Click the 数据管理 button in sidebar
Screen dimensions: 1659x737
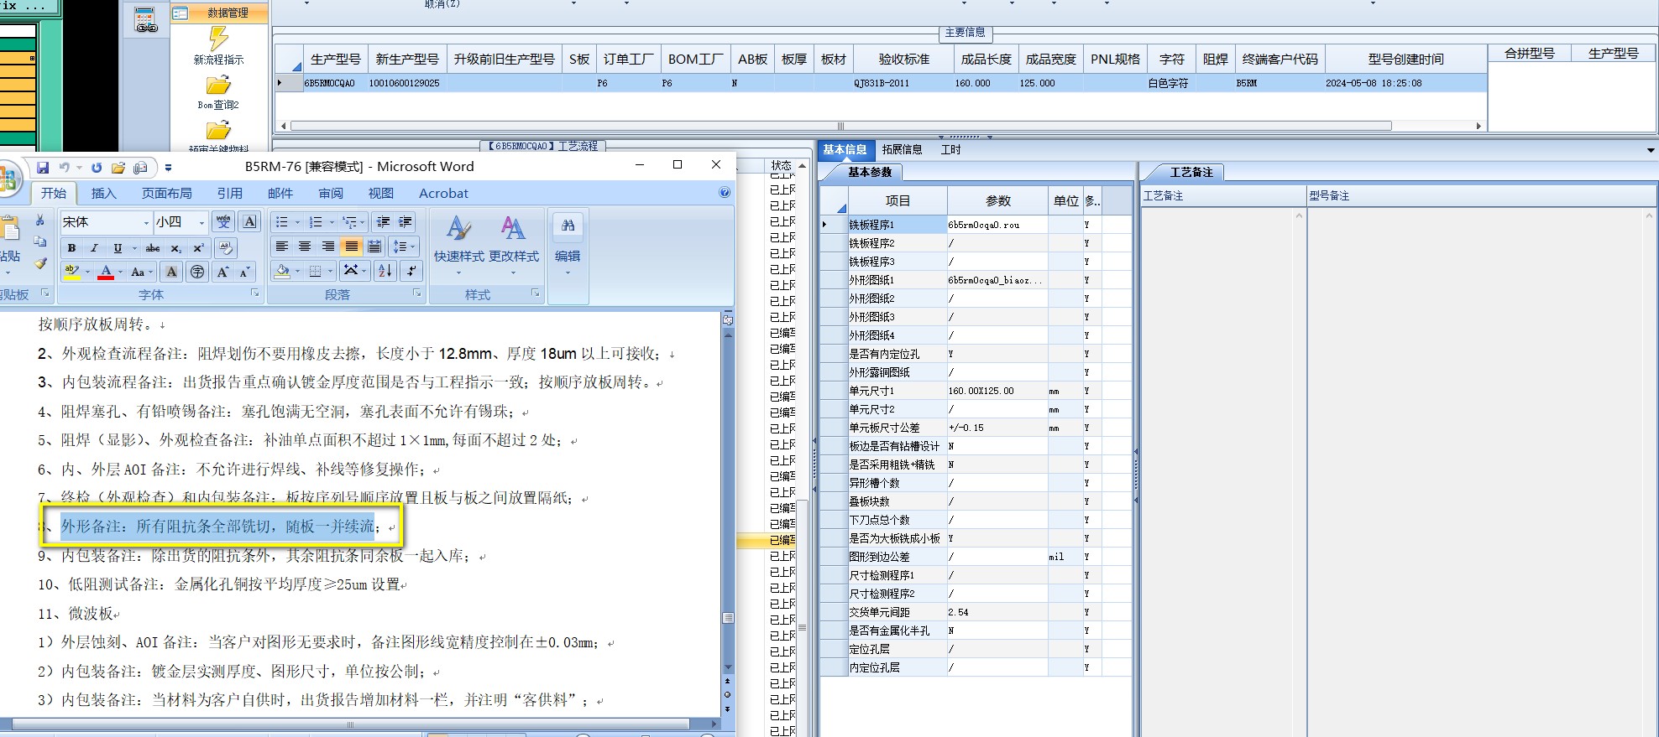[x=219, y=13]
